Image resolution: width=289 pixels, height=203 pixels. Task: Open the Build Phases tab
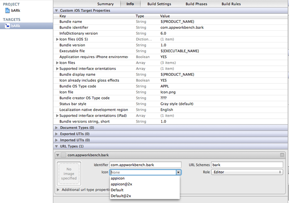click(197, 4)
